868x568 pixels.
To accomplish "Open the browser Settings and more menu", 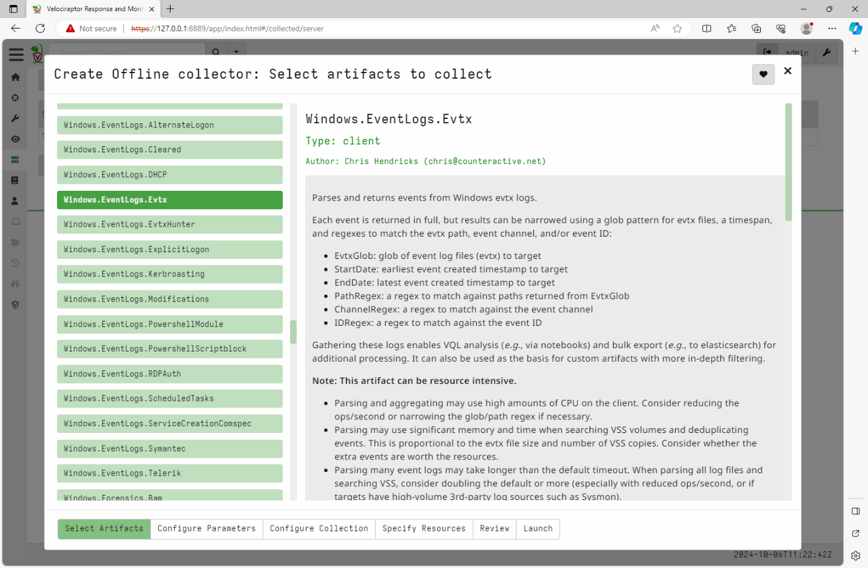I will coord(832,28).
